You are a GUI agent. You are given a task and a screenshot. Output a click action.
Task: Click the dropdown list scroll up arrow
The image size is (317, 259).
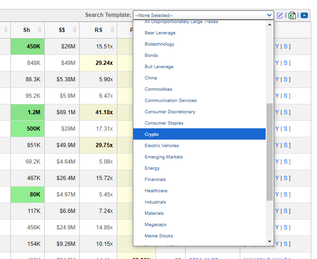(269, 24)
